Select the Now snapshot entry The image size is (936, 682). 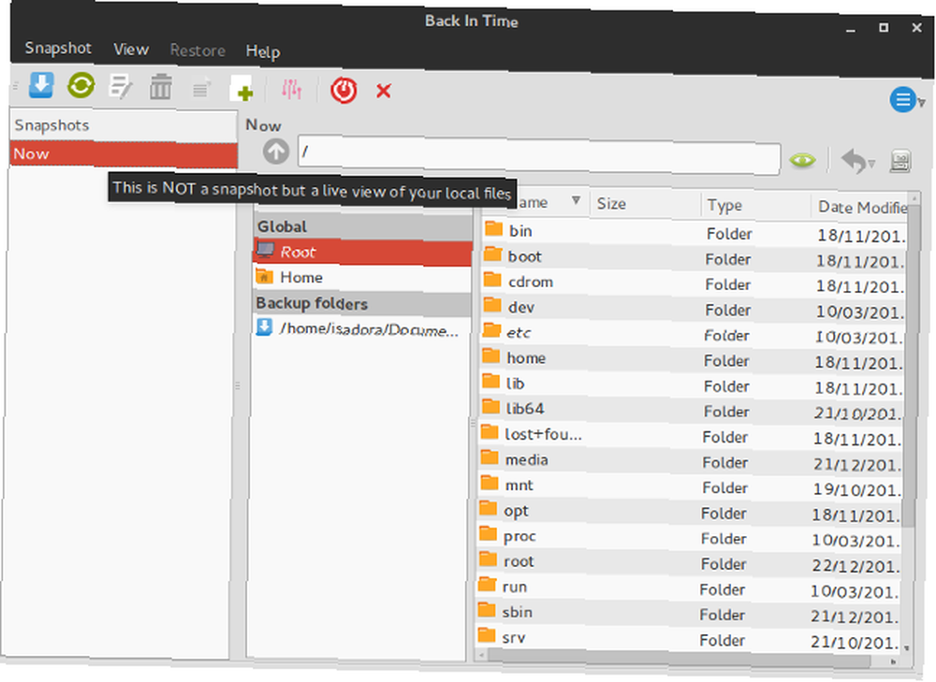pos(124,154)
